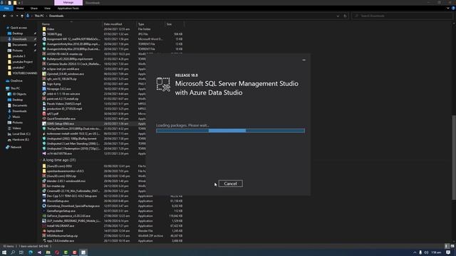Switch to the Home ribbon tab

click(x=20, y=9)
